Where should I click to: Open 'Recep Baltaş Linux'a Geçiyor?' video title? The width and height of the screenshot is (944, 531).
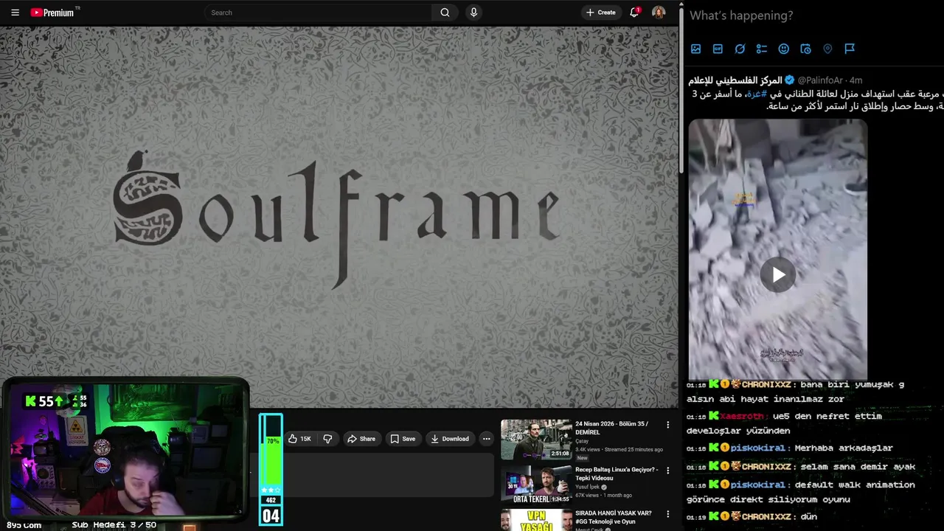click(x=617, y=473)
